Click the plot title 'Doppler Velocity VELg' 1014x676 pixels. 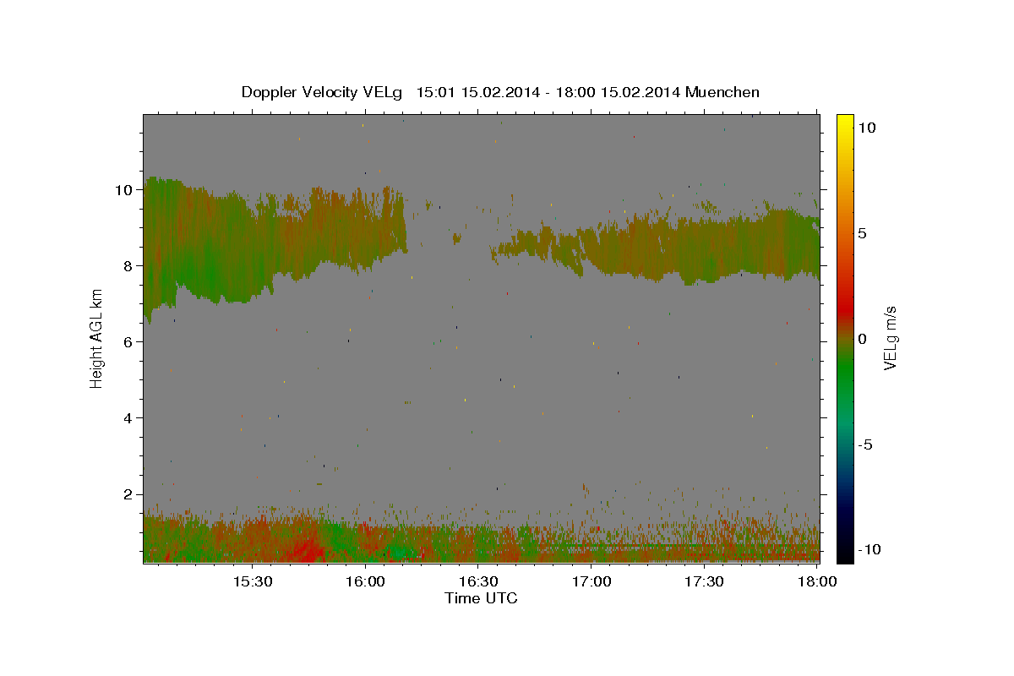point(324,92)
